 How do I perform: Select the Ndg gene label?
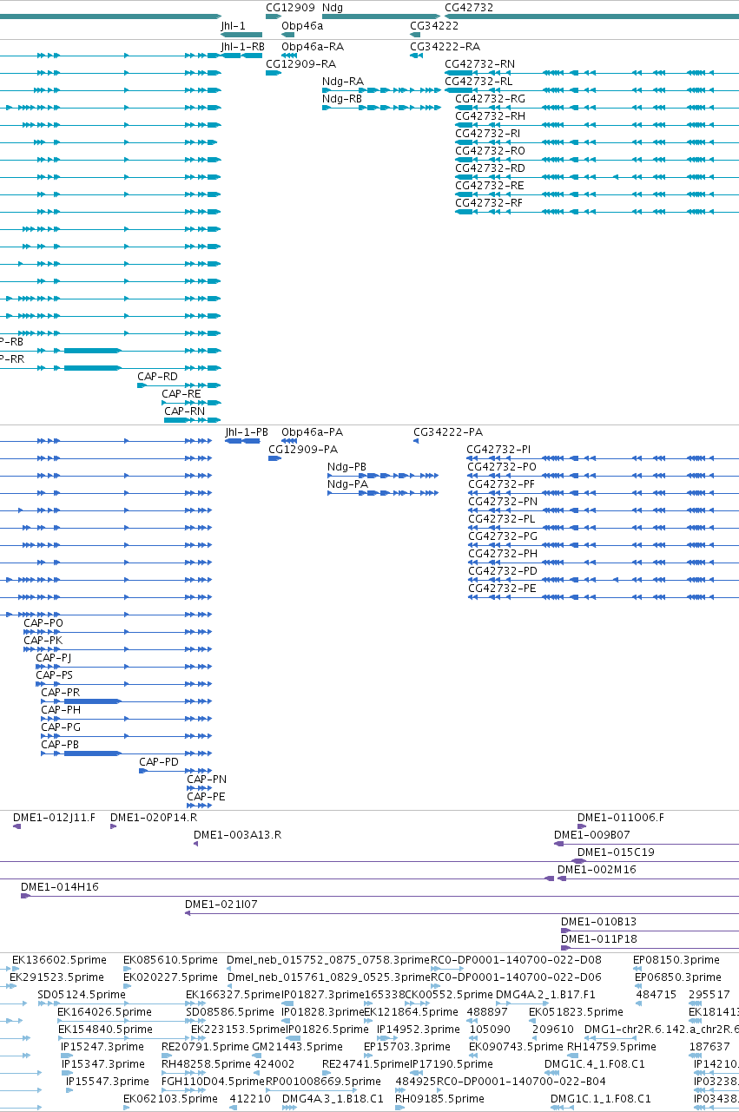(x=332, y=7)
